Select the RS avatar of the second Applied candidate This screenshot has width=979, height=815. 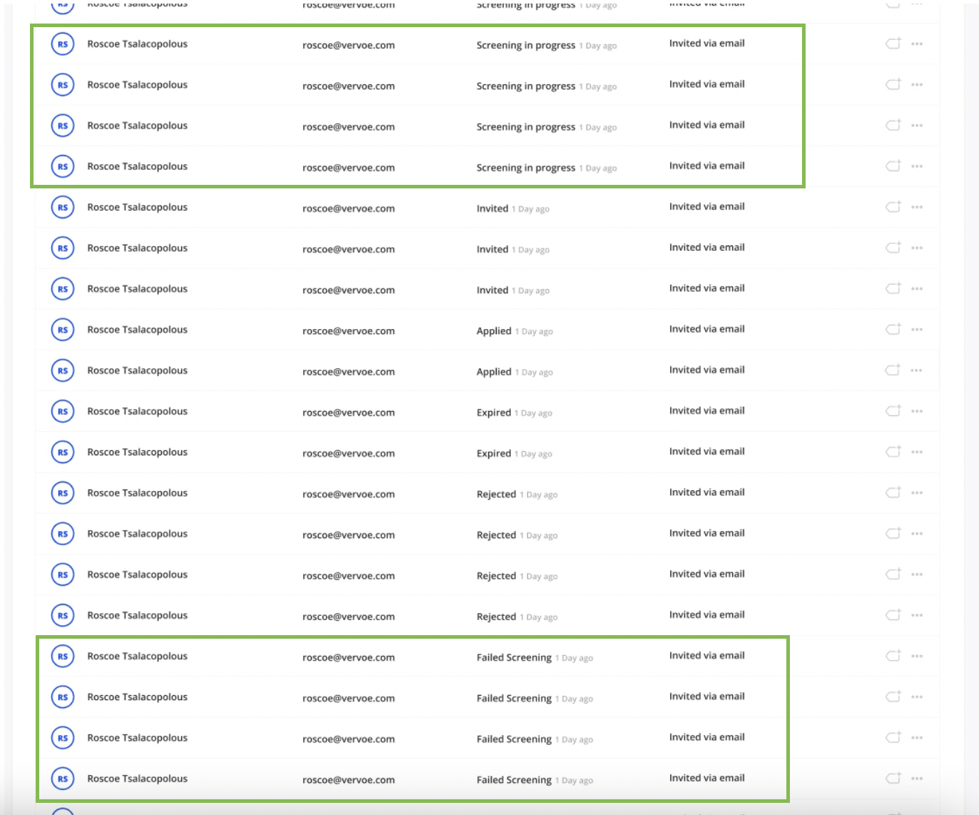click(63, 370)
